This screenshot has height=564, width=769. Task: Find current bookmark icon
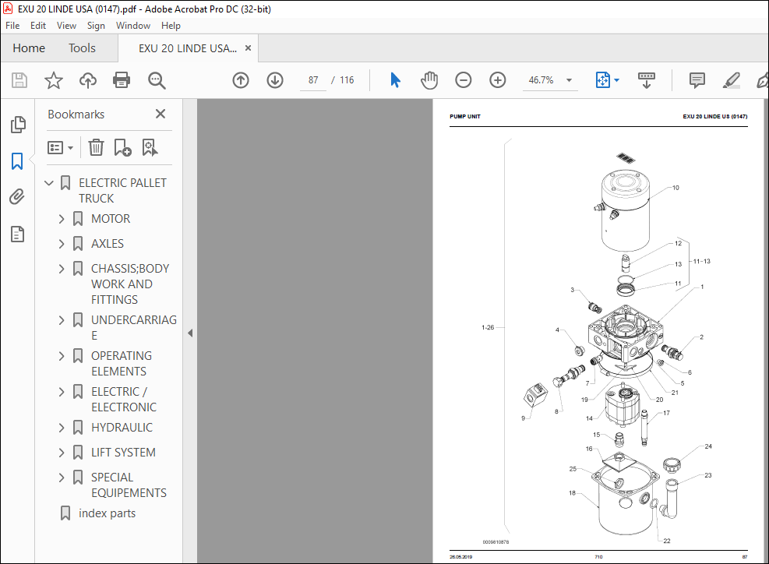coord(150,147)
